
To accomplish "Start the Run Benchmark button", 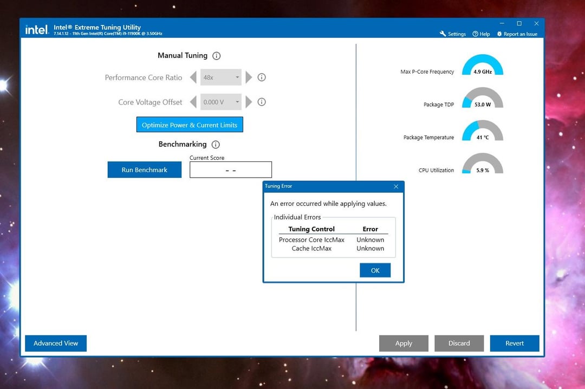I will [x=145, y=170].
